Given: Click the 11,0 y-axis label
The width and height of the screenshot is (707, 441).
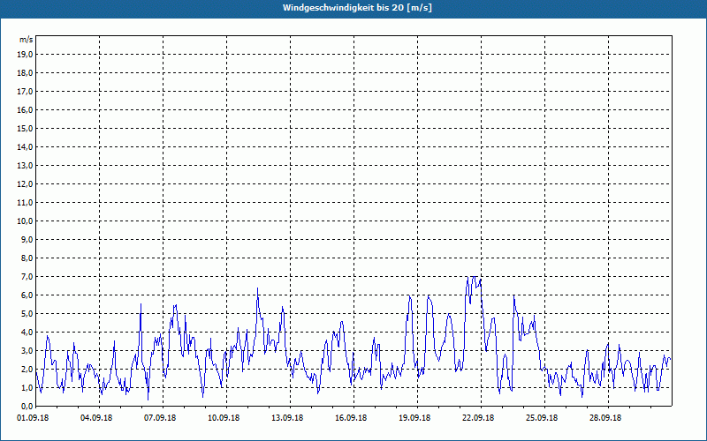Looking at the screenshot, I should [x=26, y=203].
